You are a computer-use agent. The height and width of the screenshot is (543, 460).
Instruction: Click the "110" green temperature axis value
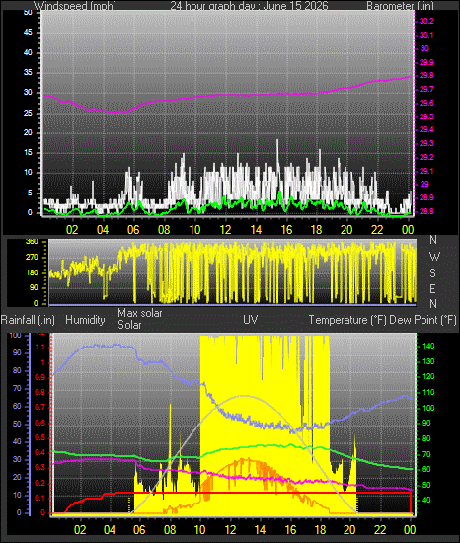[428, 392]
